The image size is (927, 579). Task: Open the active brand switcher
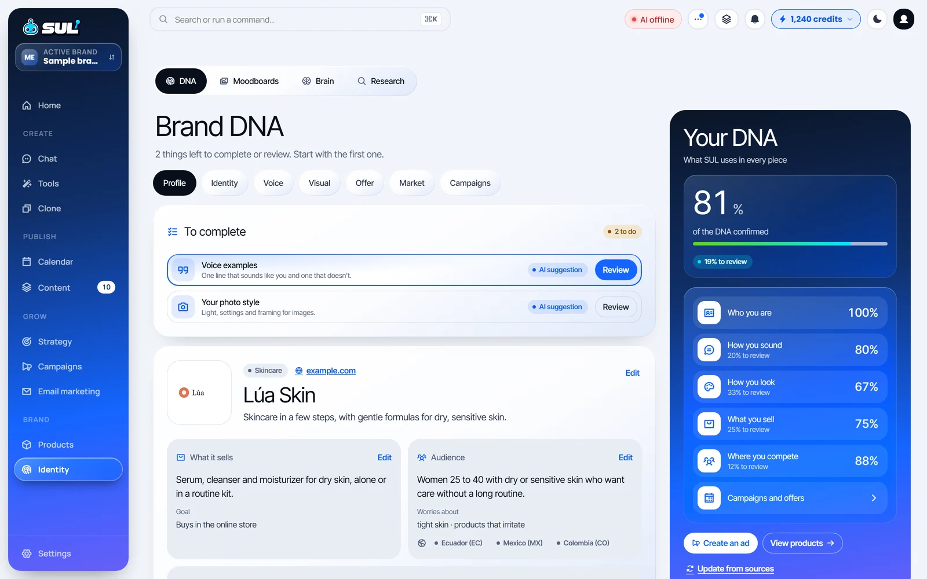coord(68,57)
